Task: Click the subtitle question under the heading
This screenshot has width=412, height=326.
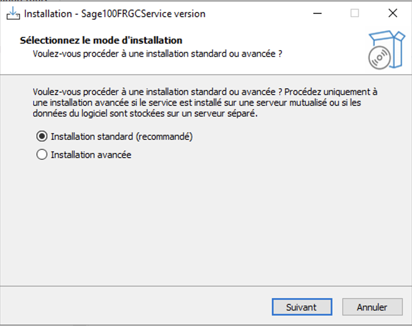Action: [158, 54]
